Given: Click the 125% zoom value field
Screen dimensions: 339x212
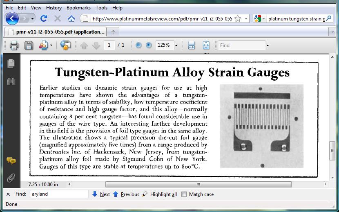Looking at the screenshot, I should (165, 45).
